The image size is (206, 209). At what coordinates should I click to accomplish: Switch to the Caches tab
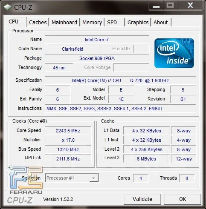[x=38, y=23]
